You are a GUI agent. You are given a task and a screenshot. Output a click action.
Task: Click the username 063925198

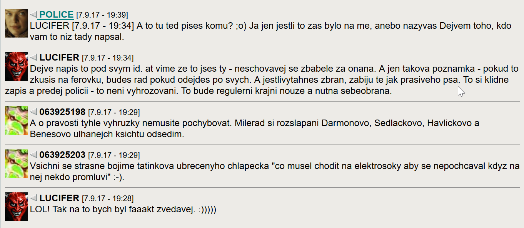point(62,112)
